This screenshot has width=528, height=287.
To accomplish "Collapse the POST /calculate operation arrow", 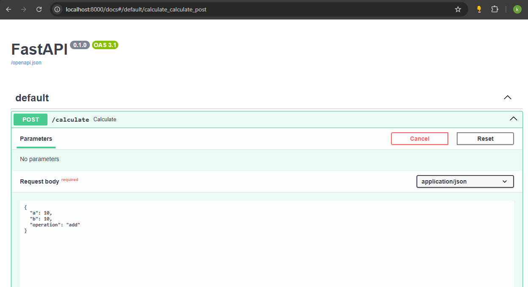I will tap(513, 119).
